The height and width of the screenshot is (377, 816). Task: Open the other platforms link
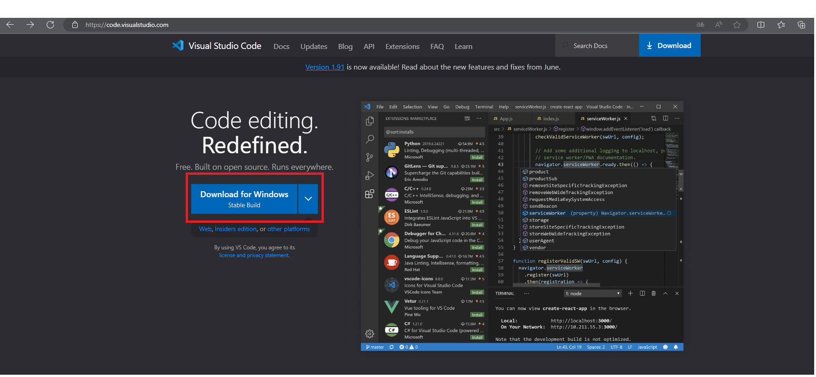click(289, 229)
